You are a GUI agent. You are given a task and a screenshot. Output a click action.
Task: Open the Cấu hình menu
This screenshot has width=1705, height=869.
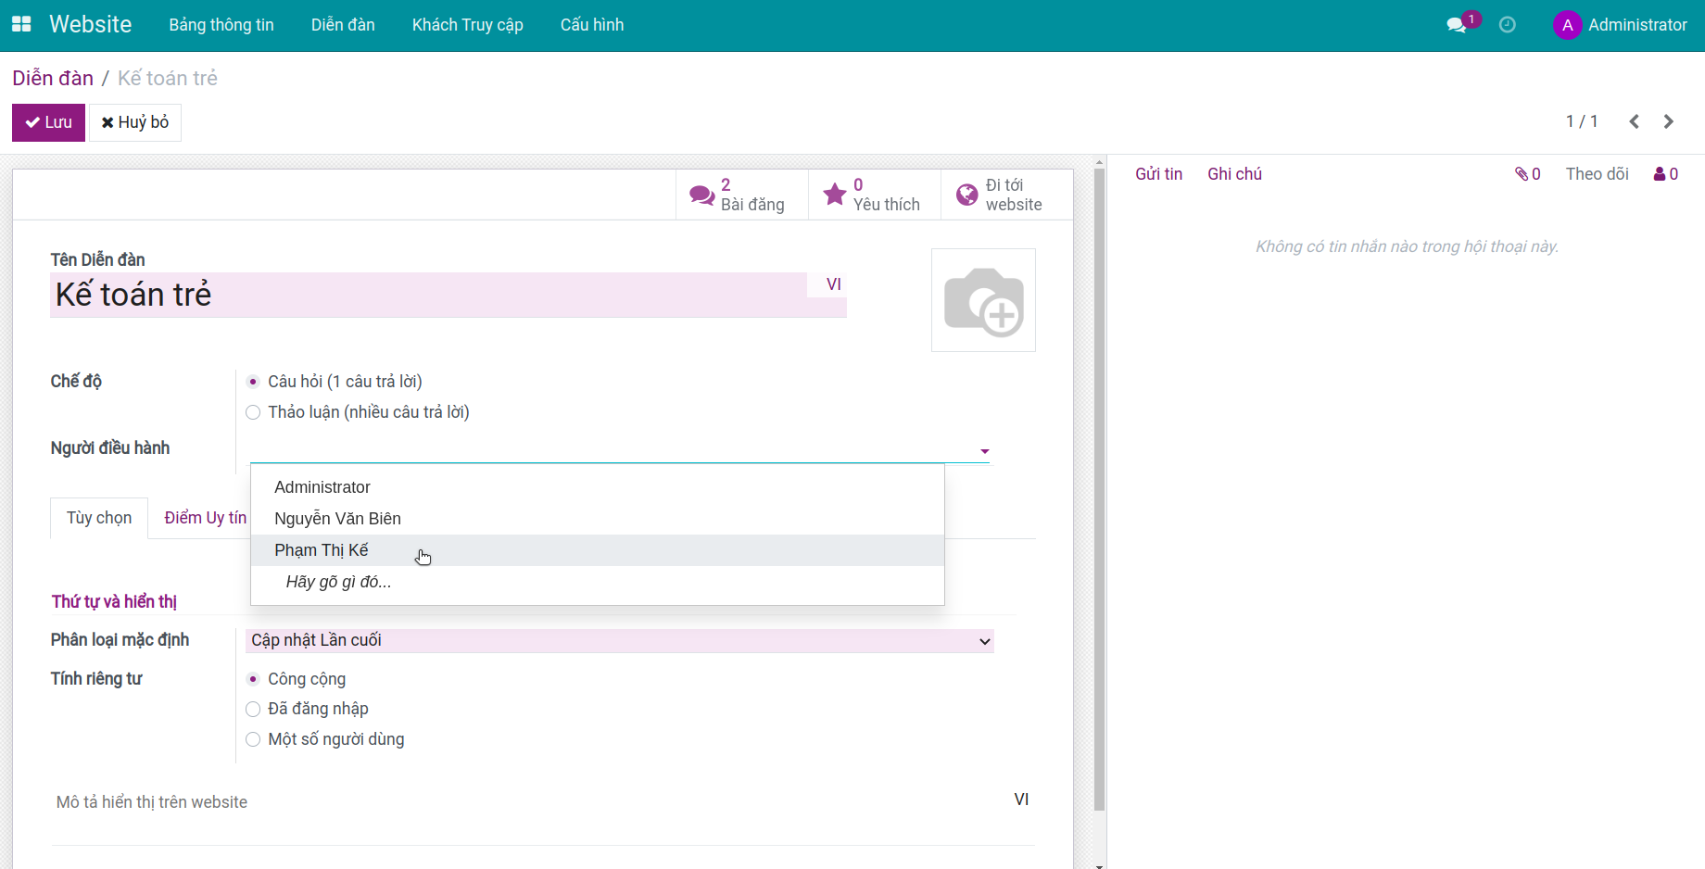point(591,25)
